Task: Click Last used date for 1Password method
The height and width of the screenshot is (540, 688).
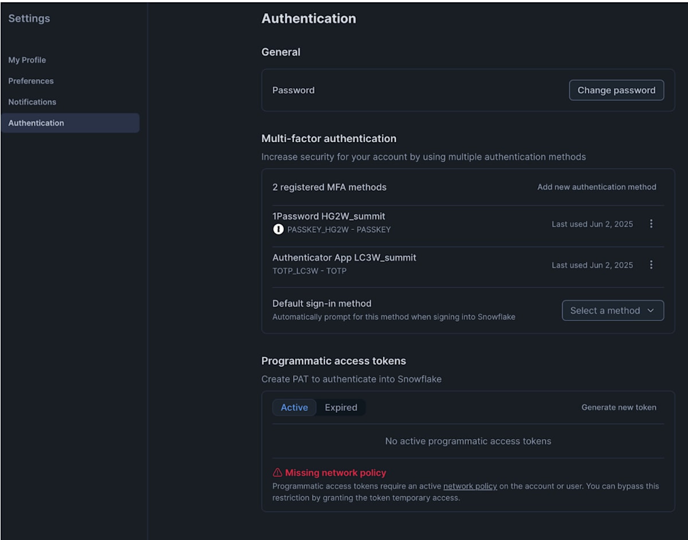Action: tap(592, 224)
